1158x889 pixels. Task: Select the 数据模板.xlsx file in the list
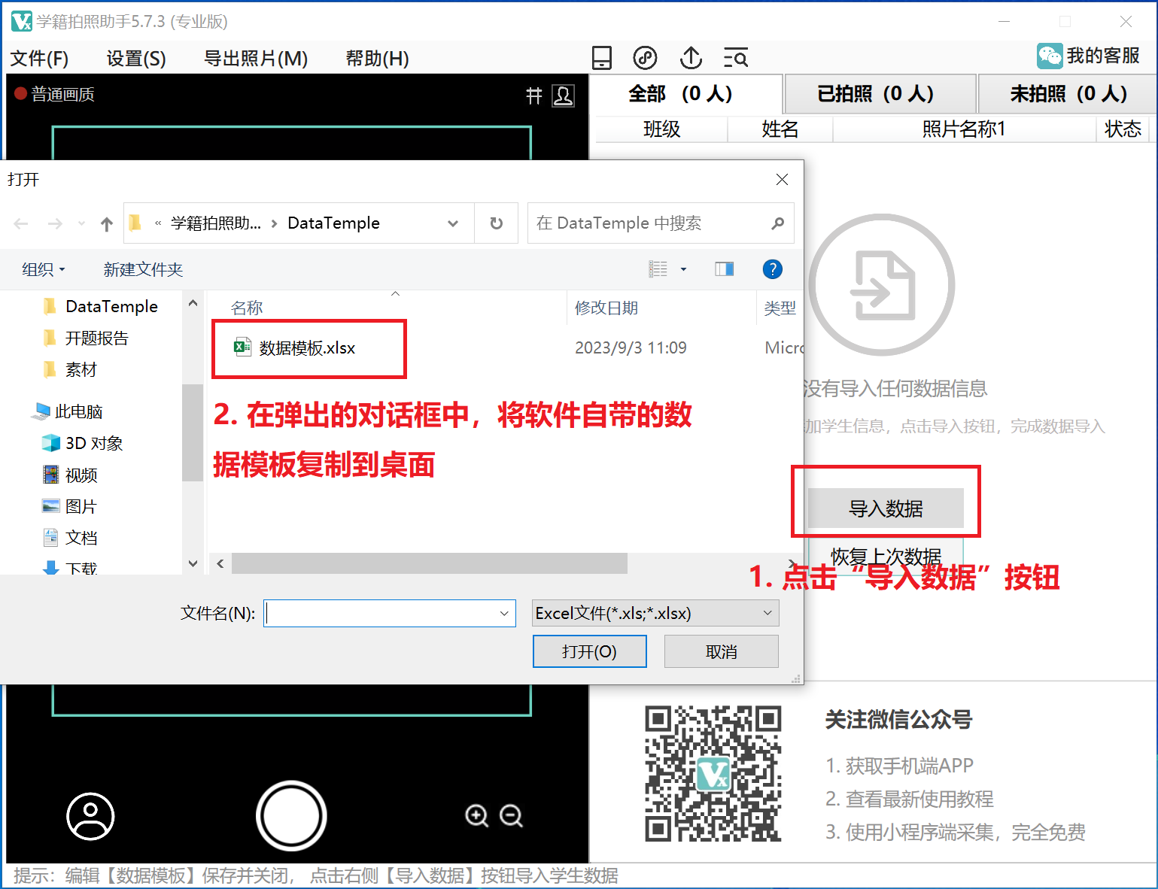(x=305, y=347)
